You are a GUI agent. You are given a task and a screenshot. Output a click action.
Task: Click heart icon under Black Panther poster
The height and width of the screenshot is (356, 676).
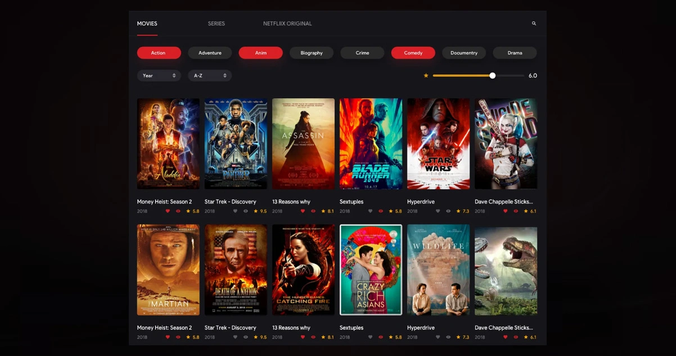click(x=235, y=211)
